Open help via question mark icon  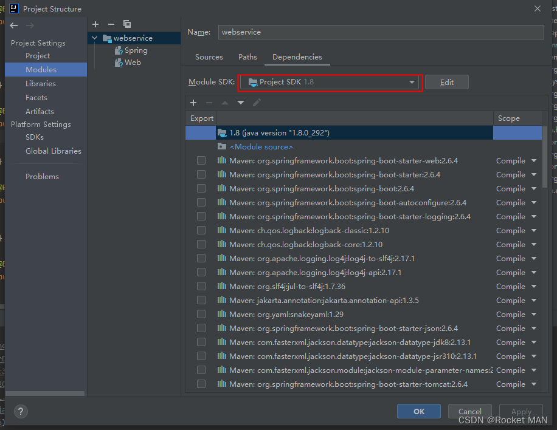20,411
